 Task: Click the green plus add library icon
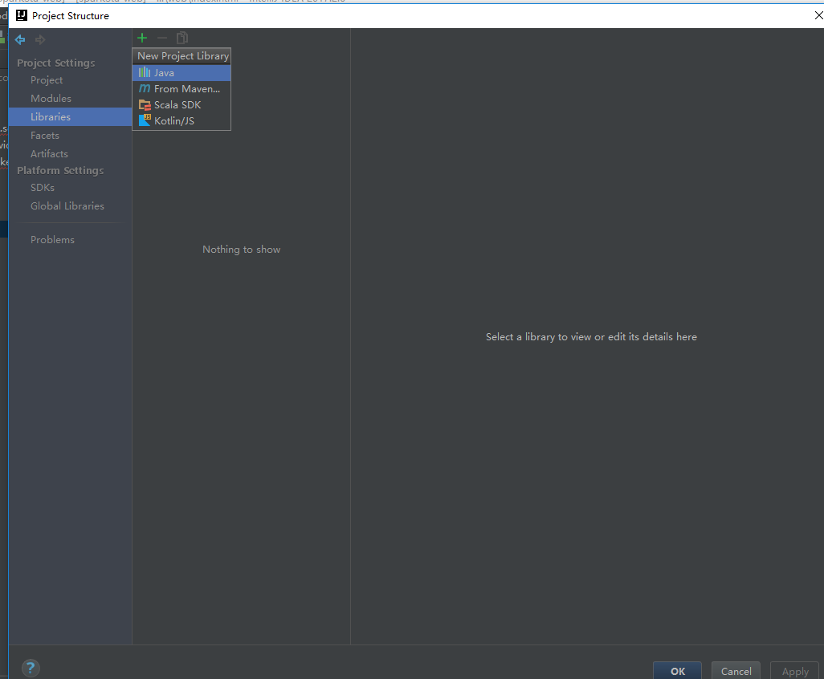click(142, 38)
